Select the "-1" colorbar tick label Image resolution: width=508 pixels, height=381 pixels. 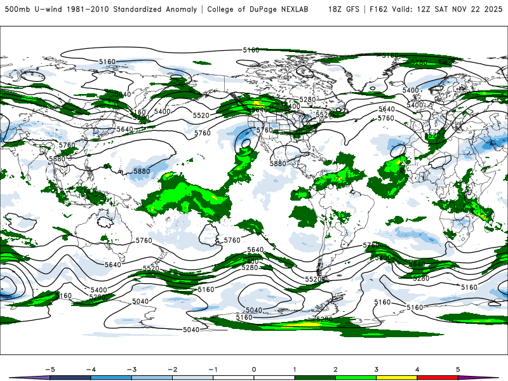click(213, 370)
